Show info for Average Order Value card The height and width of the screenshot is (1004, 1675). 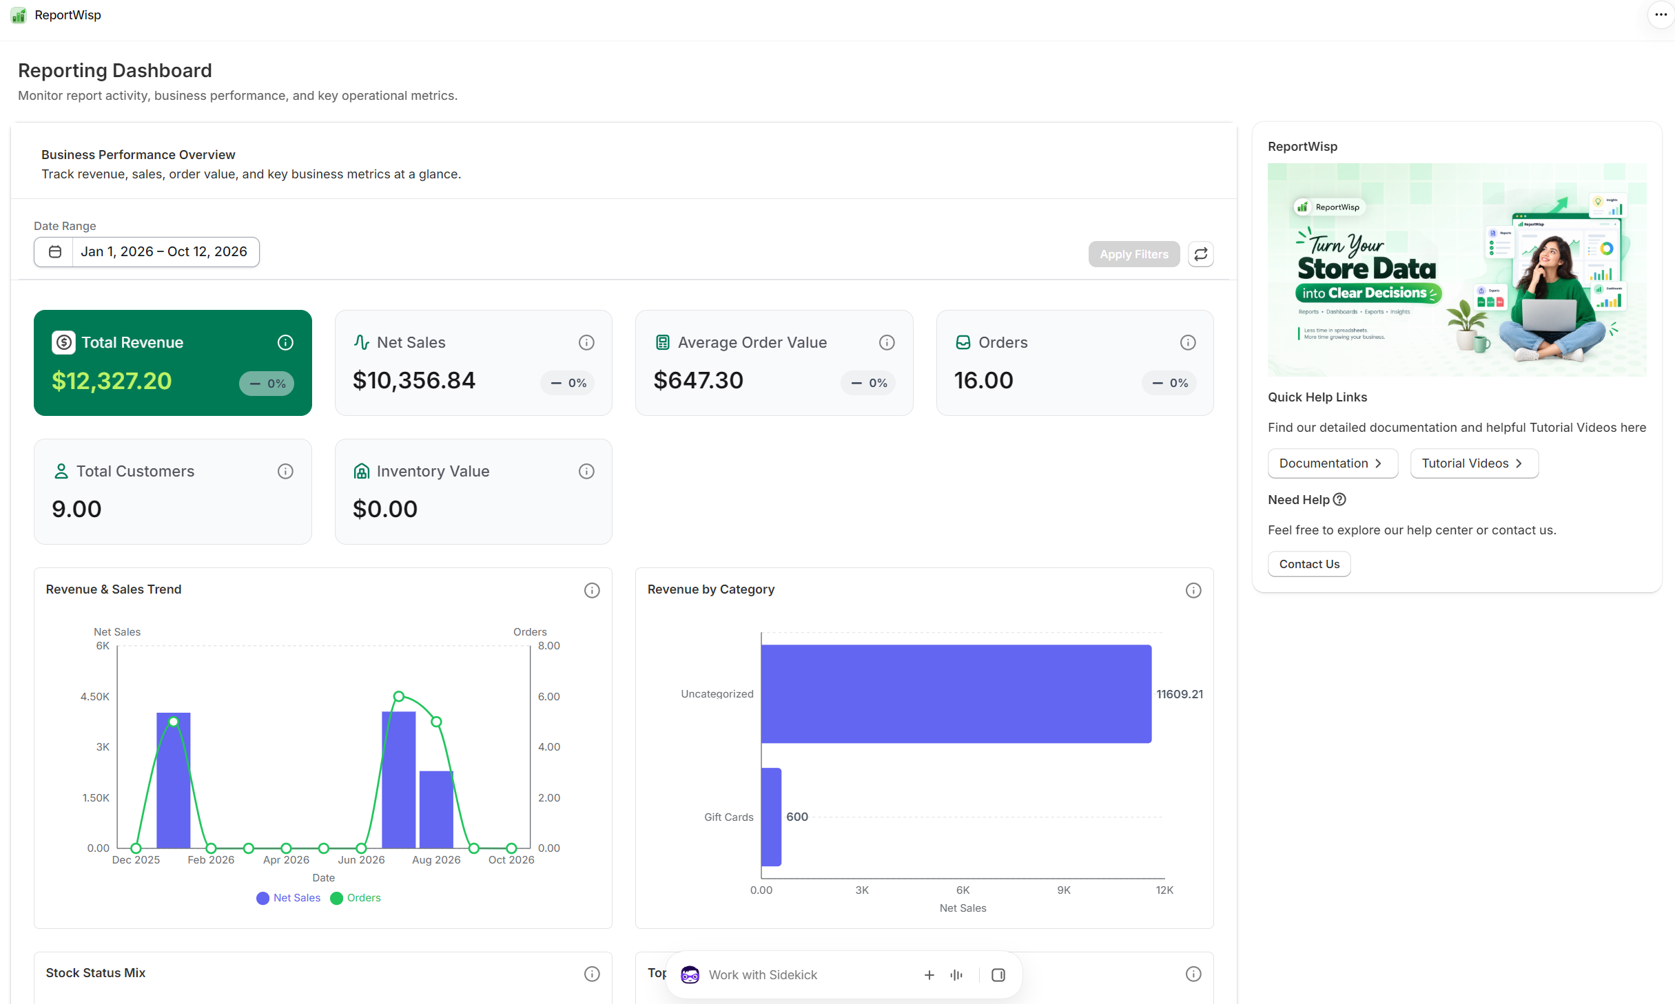(887, 342)
